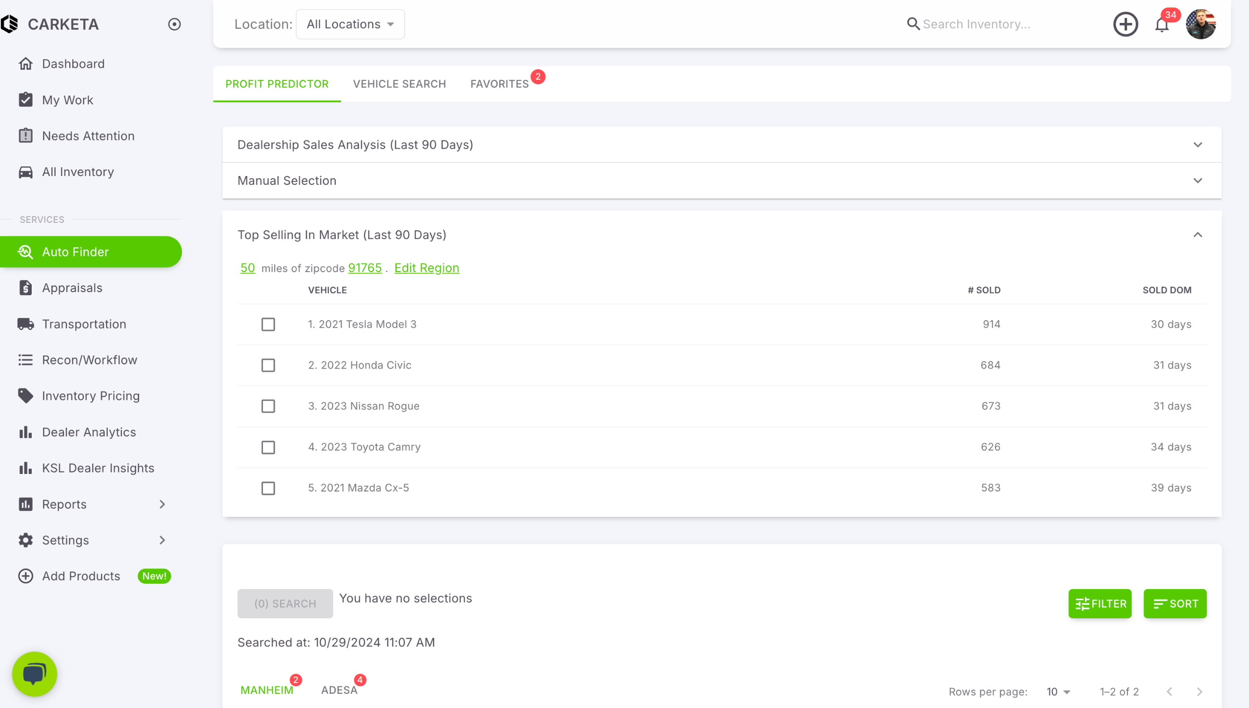Click the plus circle add icon
Viewport: 1249px width, 708px height.
[1126, 24]
